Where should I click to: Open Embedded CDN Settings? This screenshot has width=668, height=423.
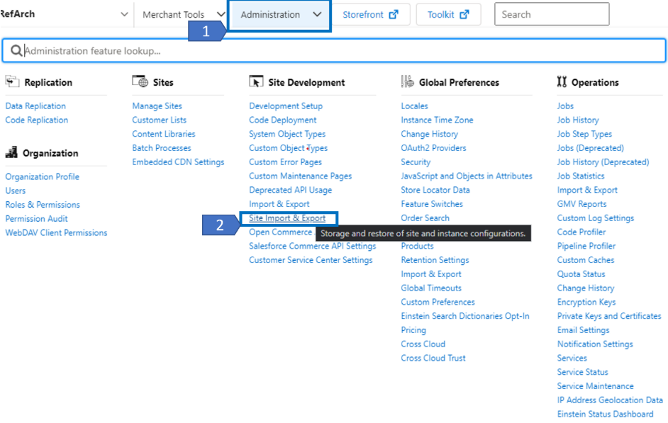pyautogui.click(x=178, y=162)
